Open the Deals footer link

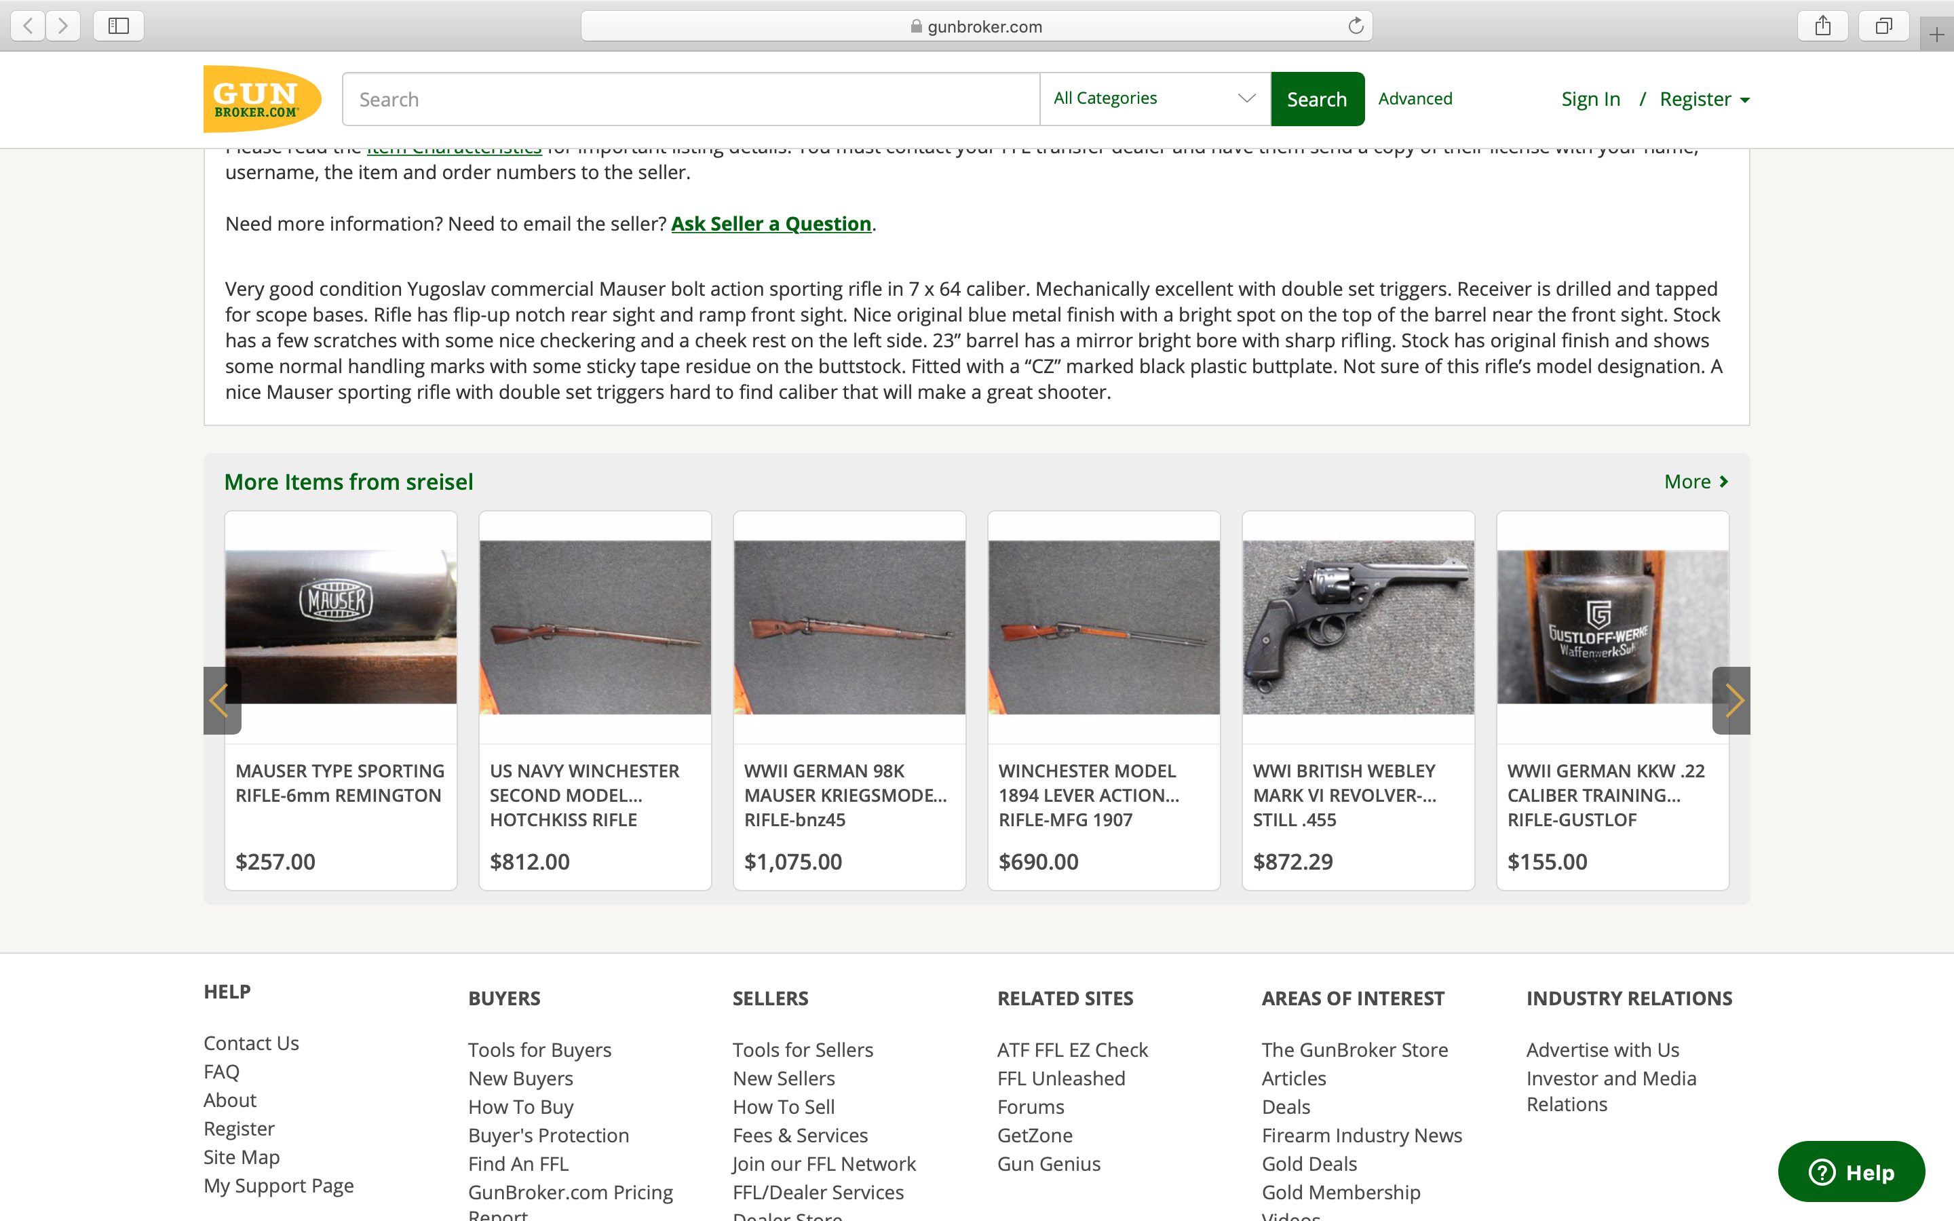click(1286, 1107)
